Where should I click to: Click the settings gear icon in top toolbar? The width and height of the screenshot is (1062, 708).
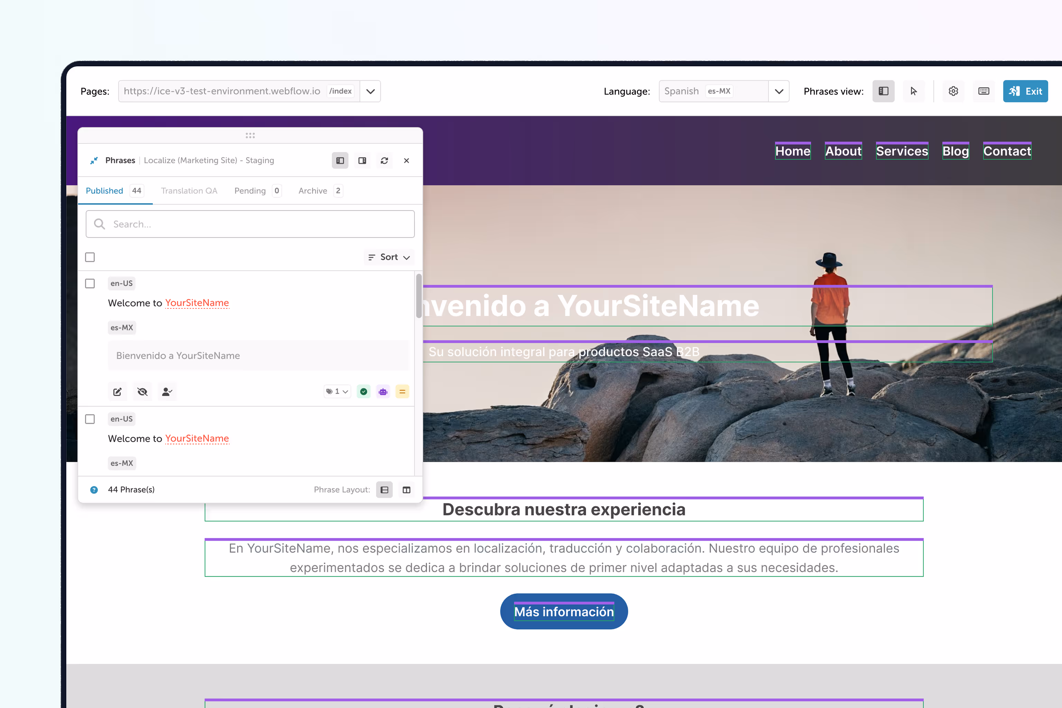(x=953, y=91)
